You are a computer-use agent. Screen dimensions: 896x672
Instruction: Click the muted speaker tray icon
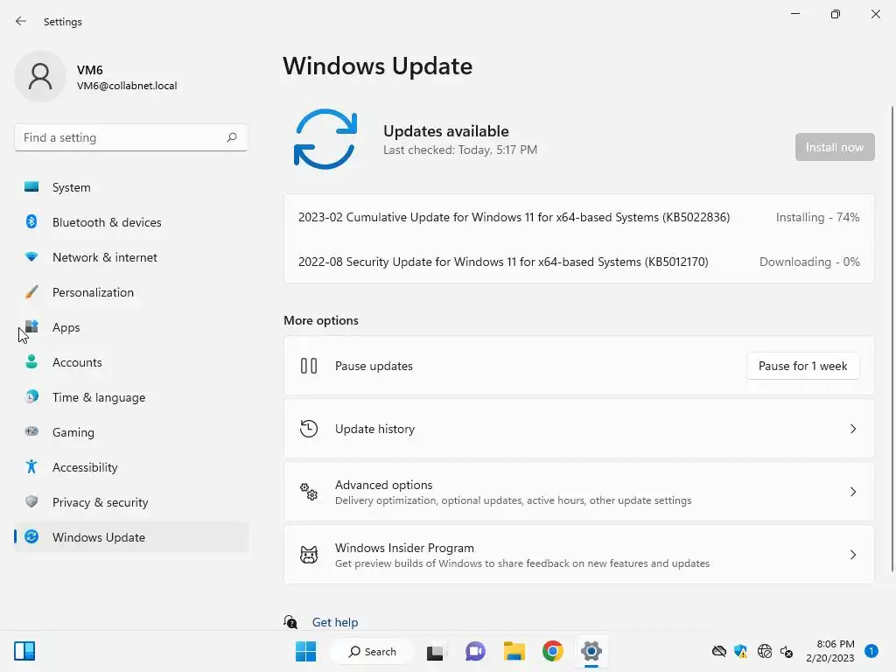pyautogui.click(x=787, y=651)
